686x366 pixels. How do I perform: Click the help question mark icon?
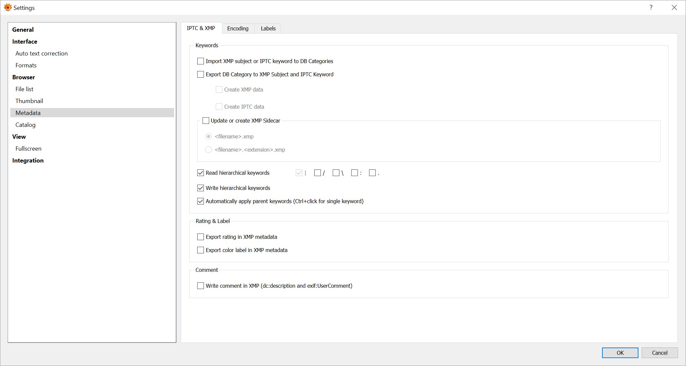click(x=651, y=8)
